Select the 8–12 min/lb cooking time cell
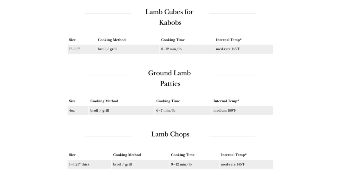Image resolution: width=355 pixels, height=178 pixels. tap(187, 49)
